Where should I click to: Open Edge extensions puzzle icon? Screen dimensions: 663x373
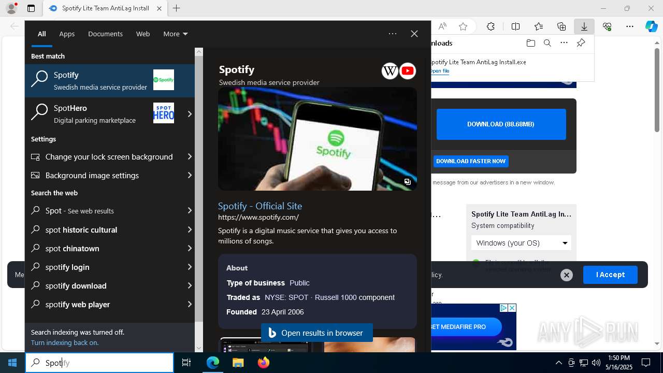(x=491, y=26)
